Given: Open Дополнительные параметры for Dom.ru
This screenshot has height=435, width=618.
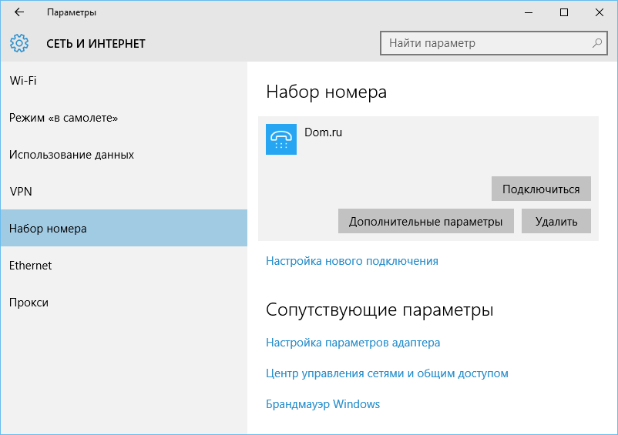Looking at the screenshot, I should tap(425, 221).
